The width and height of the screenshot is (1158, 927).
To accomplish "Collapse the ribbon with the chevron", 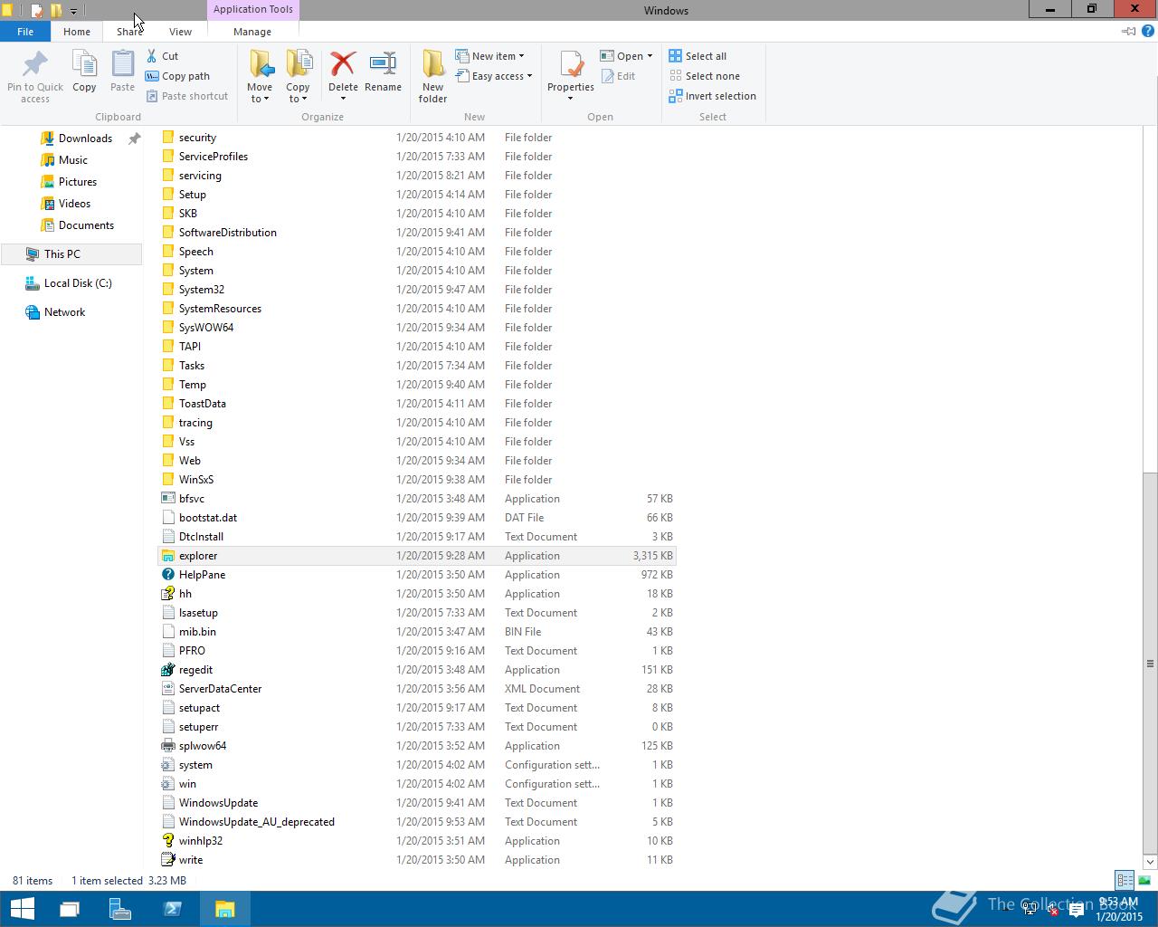I will pyautogui.click(x=1128, y=31).
